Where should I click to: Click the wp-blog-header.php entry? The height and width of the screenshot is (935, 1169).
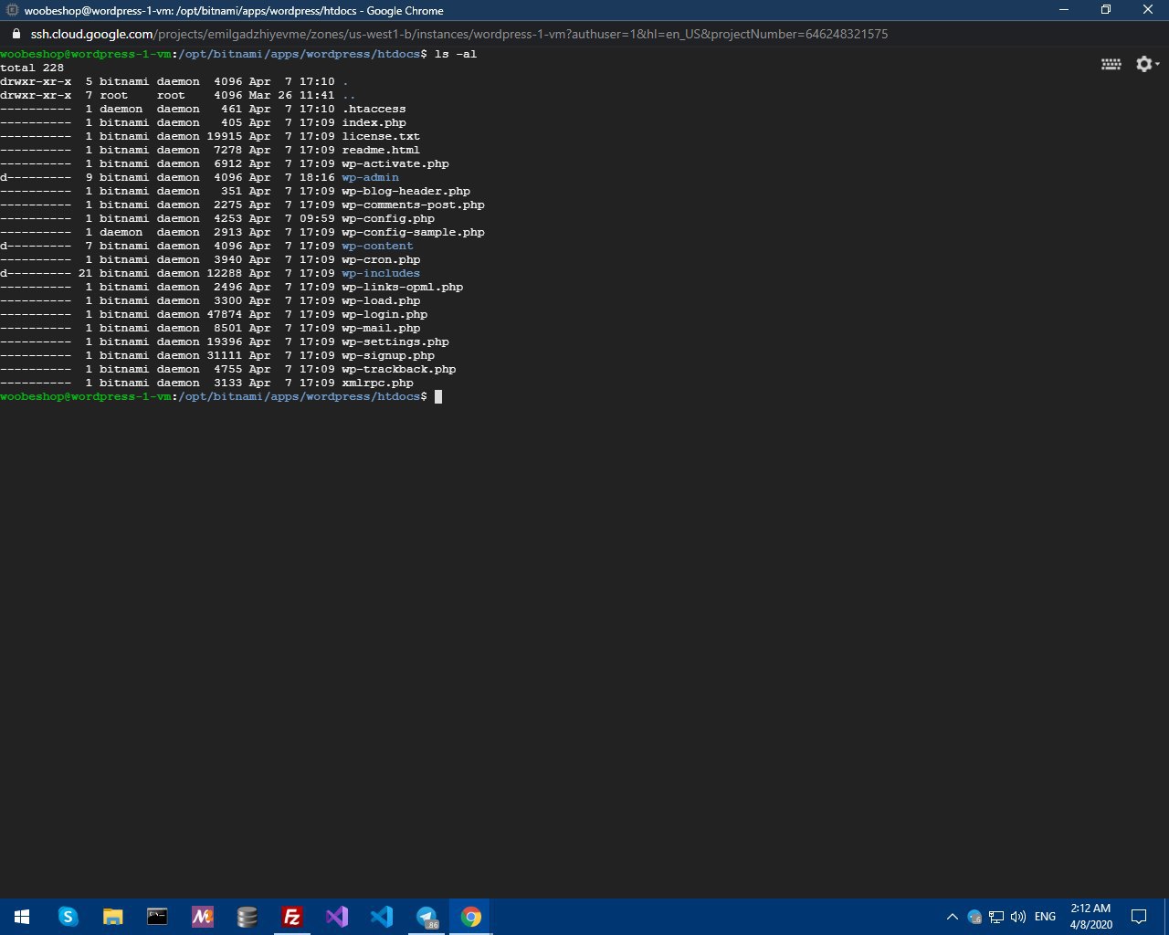(406, 191)
